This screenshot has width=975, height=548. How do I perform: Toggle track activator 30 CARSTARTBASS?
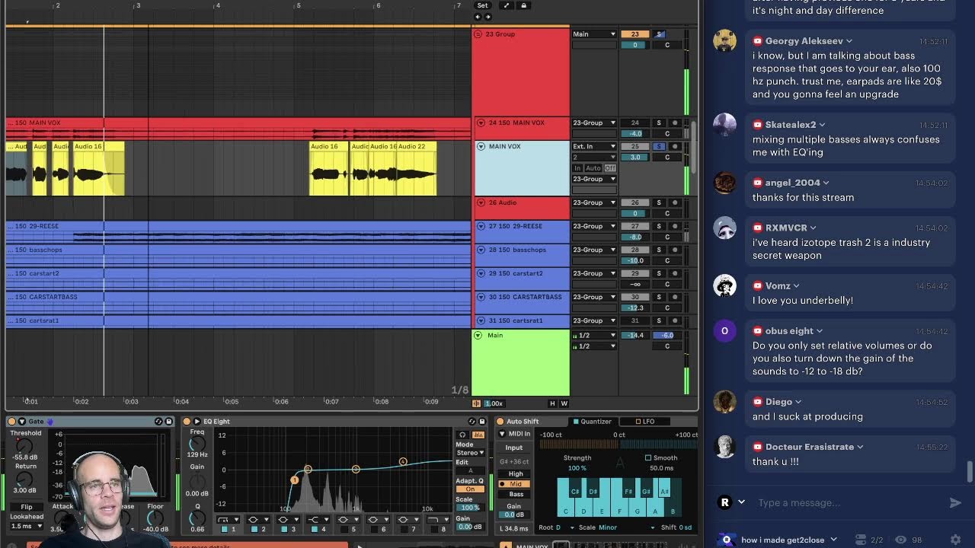point(635,297)
